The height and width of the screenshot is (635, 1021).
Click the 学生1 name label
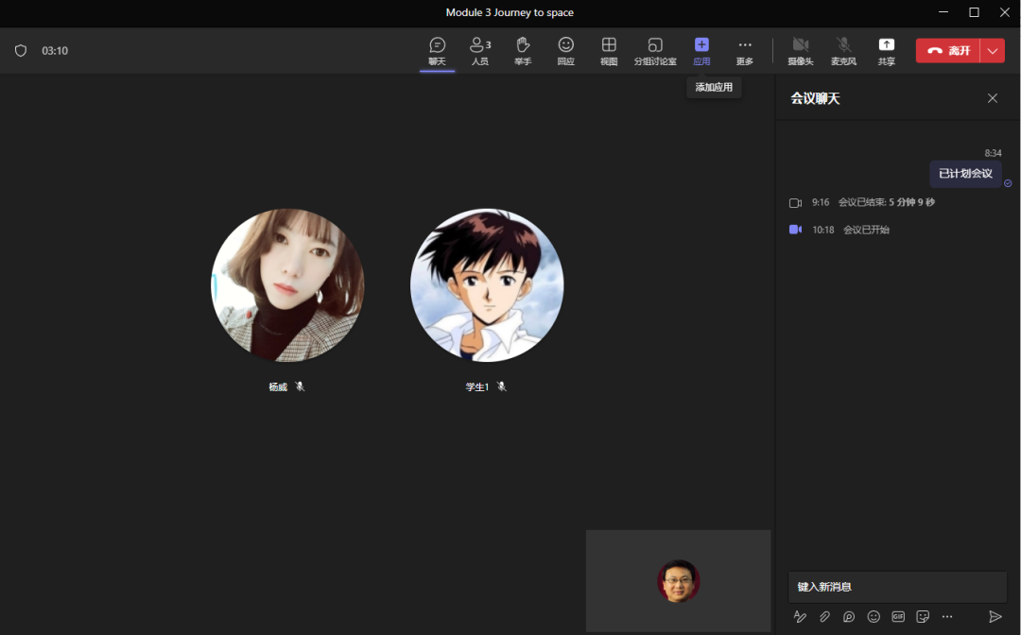(x=476, y=387)
